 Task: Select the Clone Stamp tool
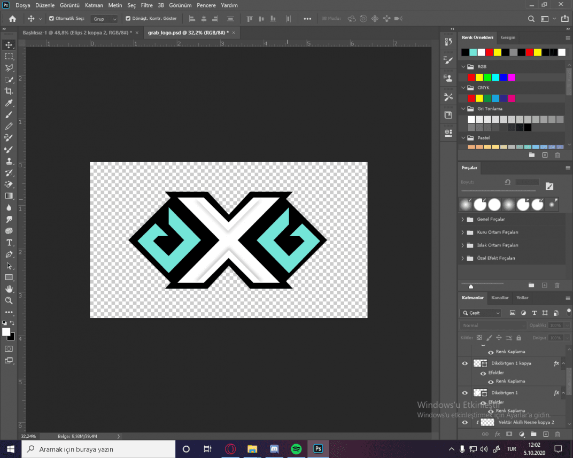[x=9, y=161]
